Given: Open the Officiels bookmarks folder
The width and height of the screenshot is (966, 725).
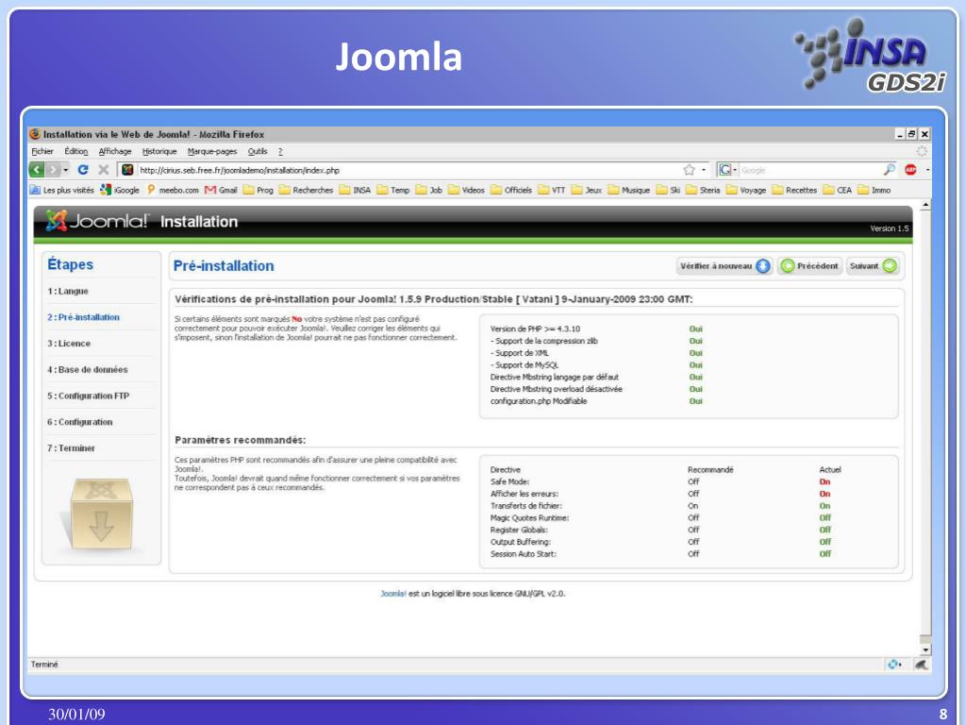Looking at the screenshot, I should pyautogui.click(x=511, y=190).
